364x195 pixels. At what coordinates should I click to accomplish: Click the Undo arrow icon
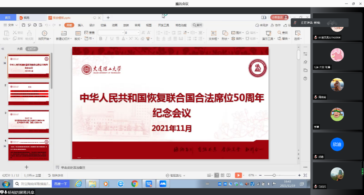coord(47,25)
